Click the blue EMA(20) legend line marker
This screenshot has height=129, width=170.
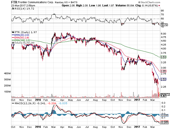click(x=12, y=35)
